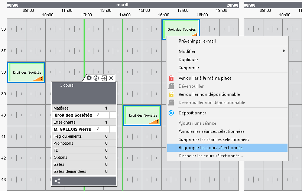Image resolution: width=302 pixels, height=191 pixels.
Task: Click the M. GALLOIS Pierre row in the panel
Action: 84,129
